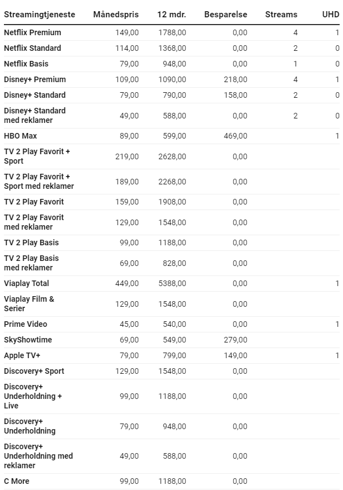Sort by the UHD column header
343x490 pixels.
tap(331, 15)
